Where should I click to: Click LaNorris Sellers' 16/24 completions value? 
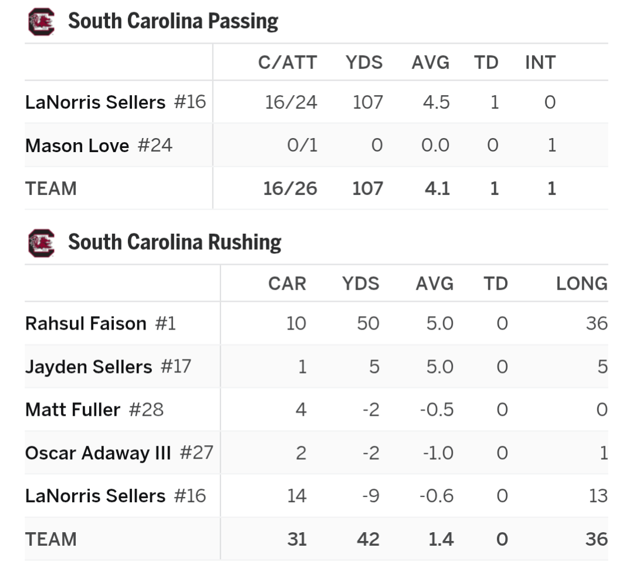point(291,102)
